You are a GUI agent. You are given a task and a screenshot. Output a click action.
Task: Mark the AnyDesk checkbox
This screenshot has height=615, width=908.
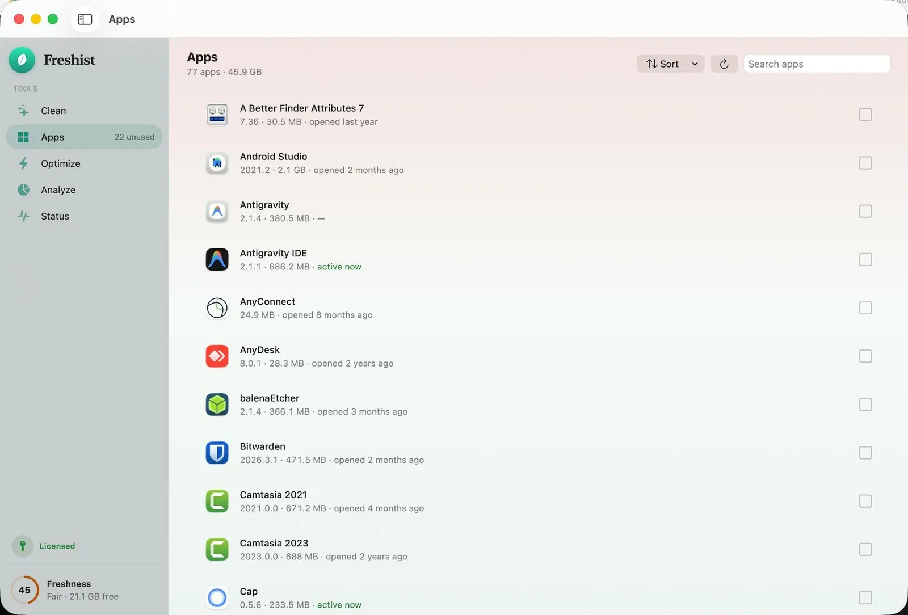(865, 356)
